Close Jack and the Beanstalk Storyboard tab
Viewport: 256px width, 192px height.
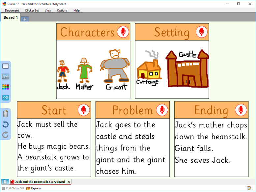tap(69, 182)
